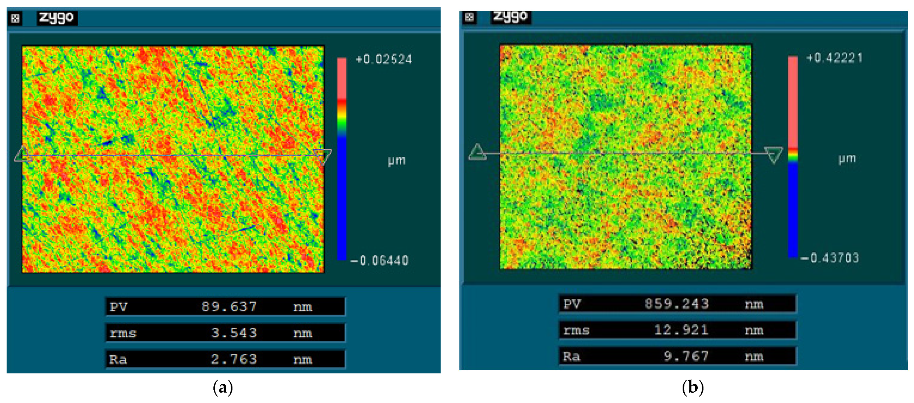This screenshot has height=403, width=914.
Task: Click the right window's control box icon
Action: 470,17
